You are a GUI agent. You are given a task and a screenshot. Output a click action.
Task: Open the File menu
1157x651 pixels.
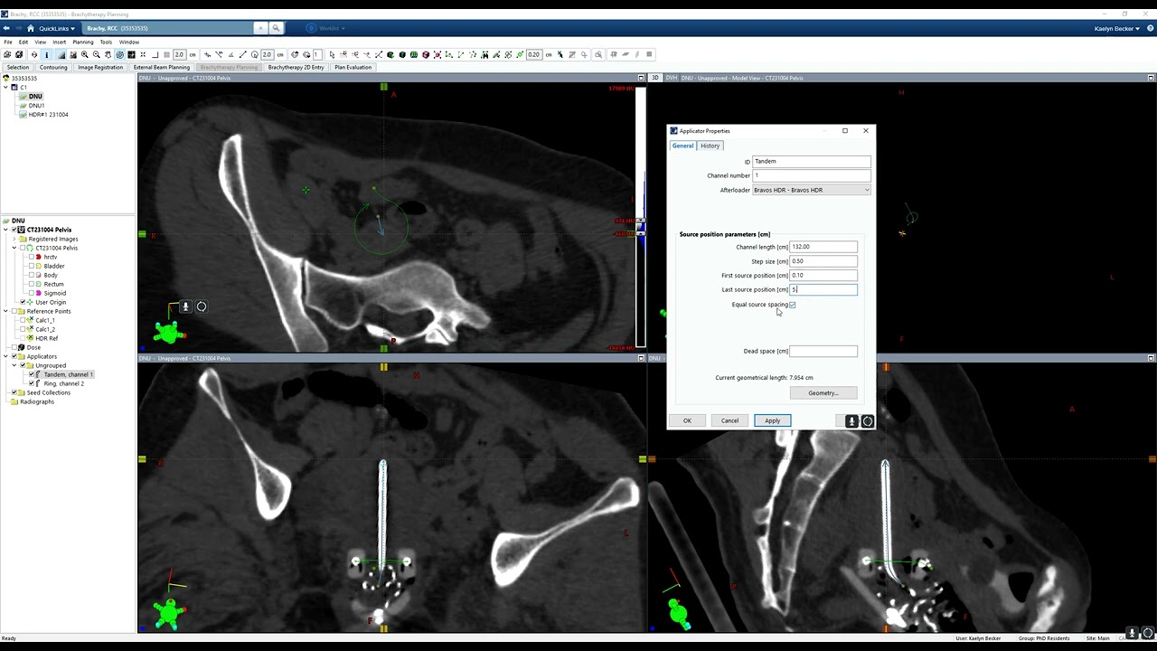point(7,42)
